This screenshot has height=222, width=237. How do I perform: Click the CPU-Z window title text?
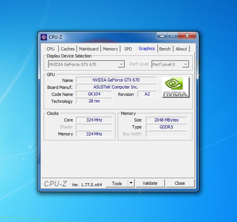(55, 37)
